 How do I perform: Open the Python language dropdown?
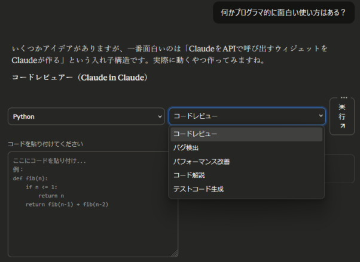[86, 116]
